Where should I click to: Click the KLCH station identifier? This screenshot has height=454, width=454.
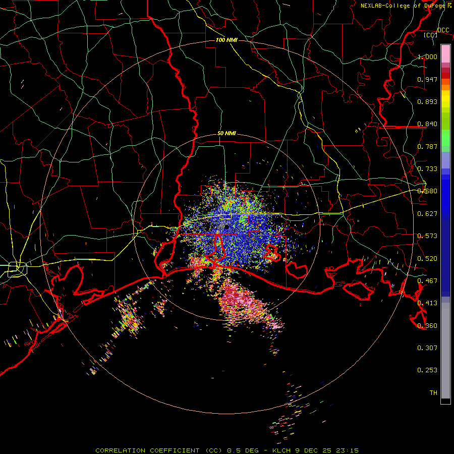pyautogui.click(x=281, y=450)
